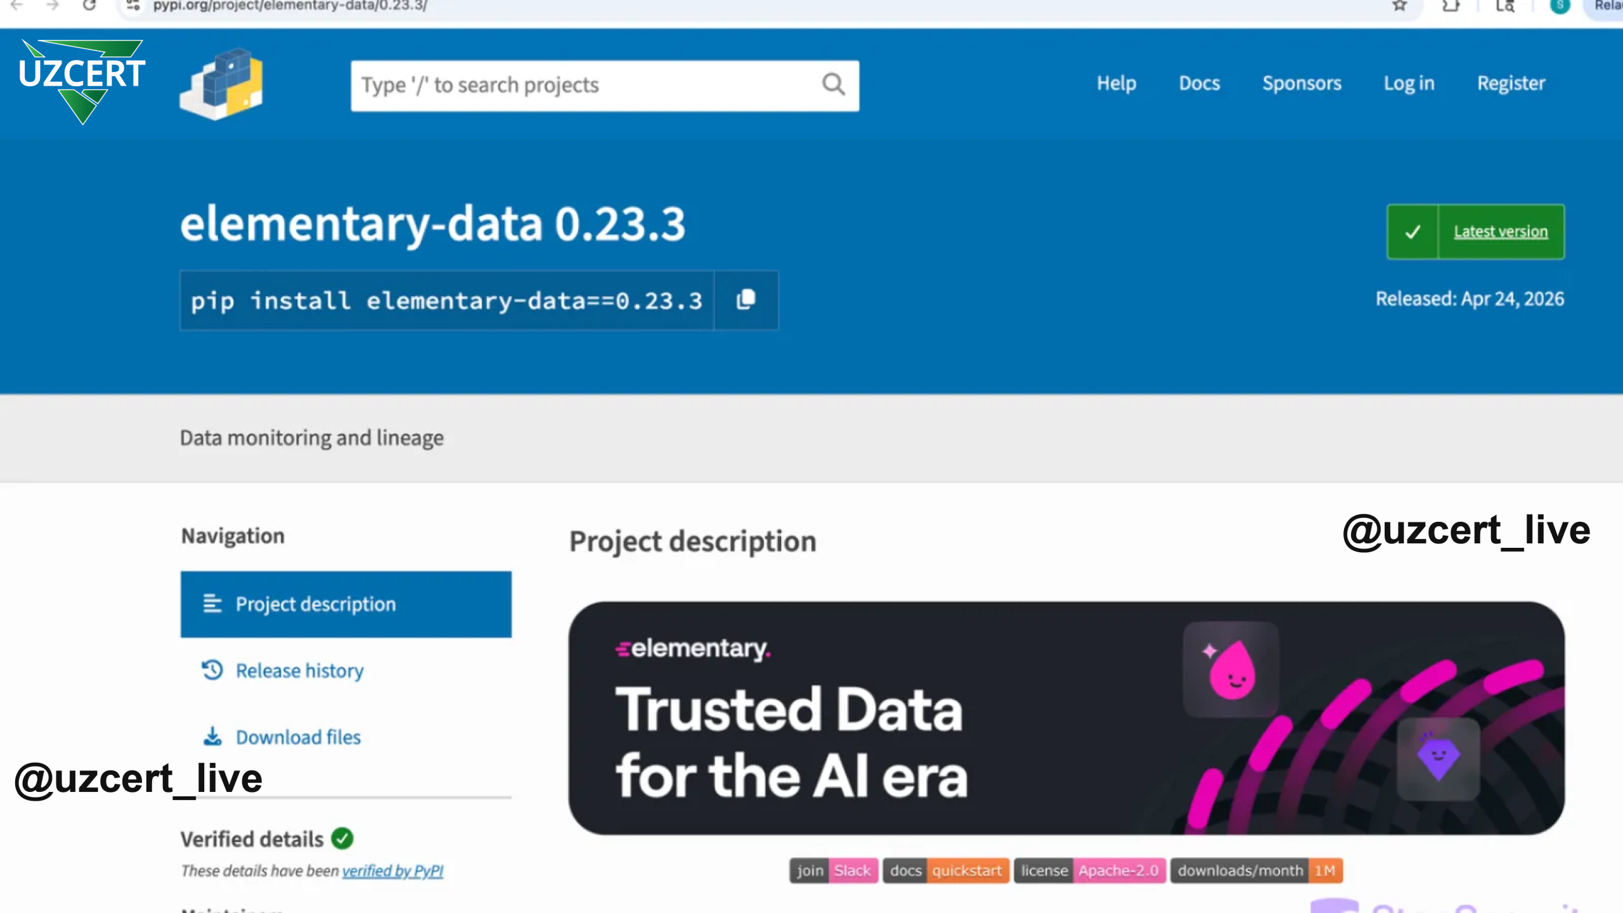Click the browser back arrow

click(x=17, y=6)
